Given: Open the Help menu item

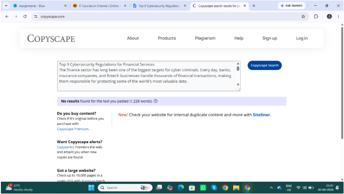Looking at the screenshot, I should [239, 38].
